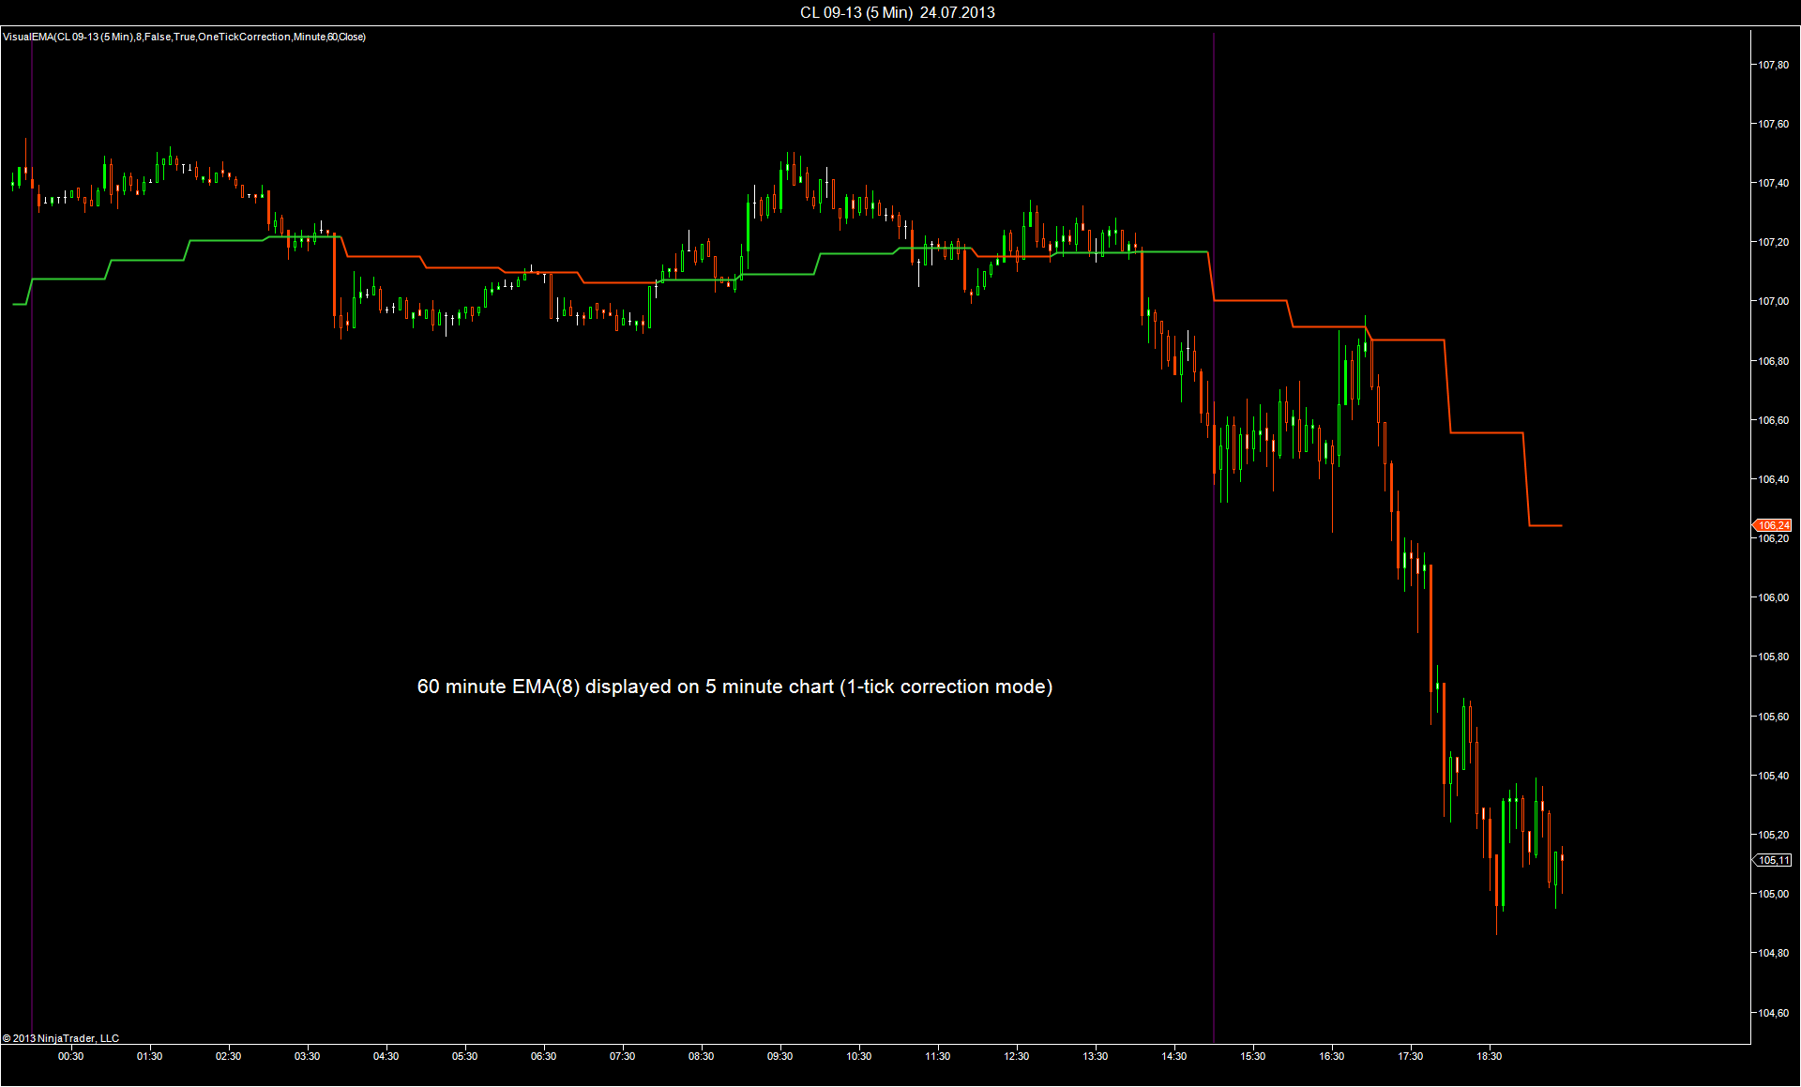
Task: Click the 00:30 time axis label
Action: [x=70, y=1056]
